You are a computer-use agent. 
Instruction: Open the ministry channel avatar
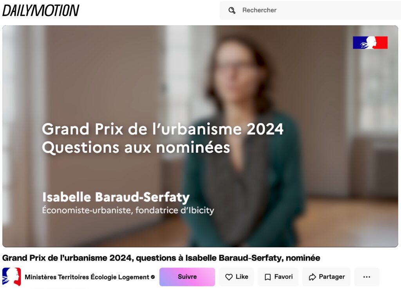(12, 277)
